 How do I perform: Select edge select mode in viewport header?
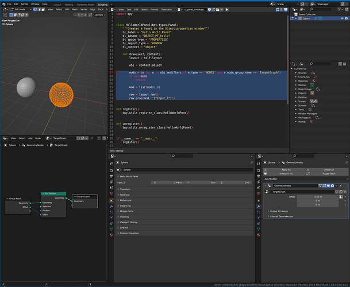39,9
